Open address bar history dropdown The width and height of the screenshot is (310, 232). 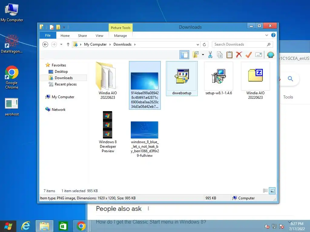click(197, 44)
